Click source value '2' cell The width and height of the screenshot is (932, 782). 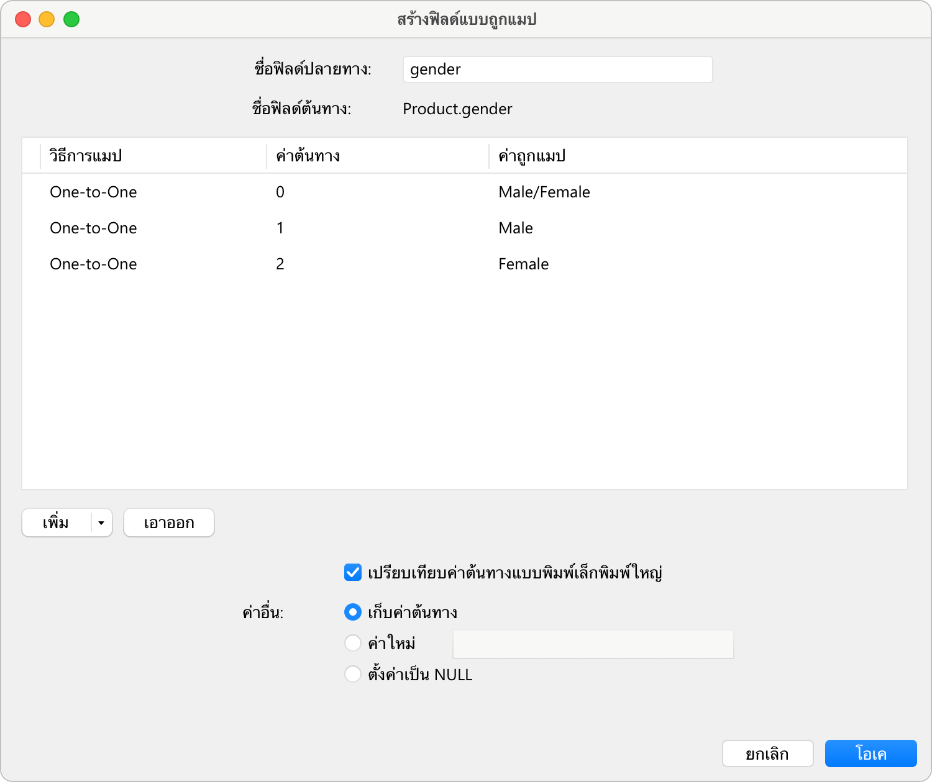point(280,264)
